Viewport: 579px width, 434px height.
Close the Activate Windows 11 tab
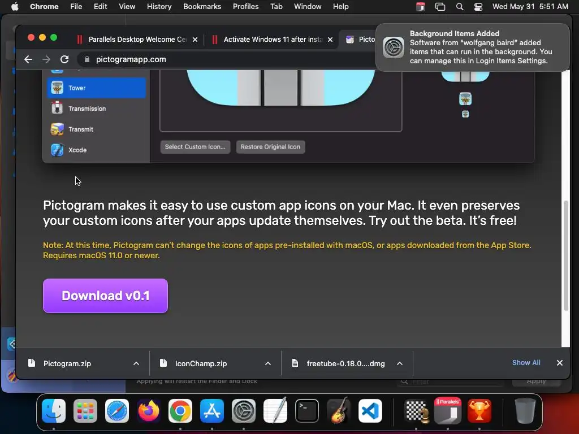click(x=330, y=40)
